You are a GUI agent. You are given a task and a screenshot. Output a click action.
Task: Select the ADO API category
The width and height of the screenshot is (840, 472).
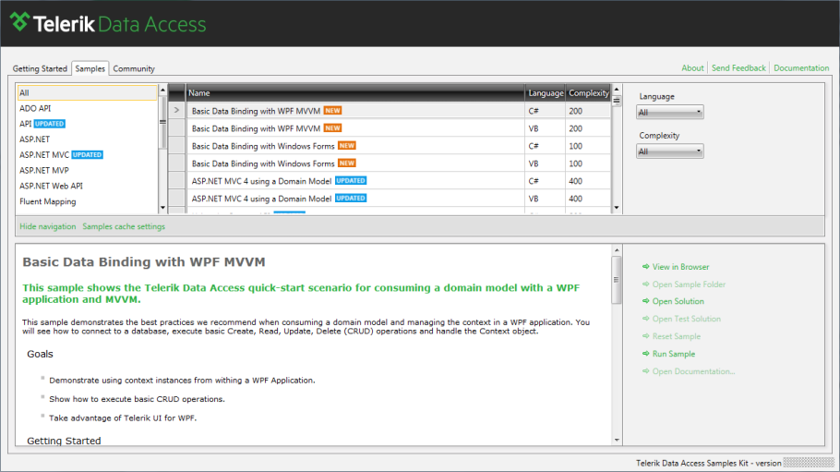coord(88,108)
